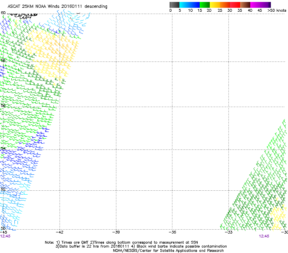The image size is (288, 253).
Task: Pick the green 15–20 knots legend segment
Action: click(x=205, y=5)
